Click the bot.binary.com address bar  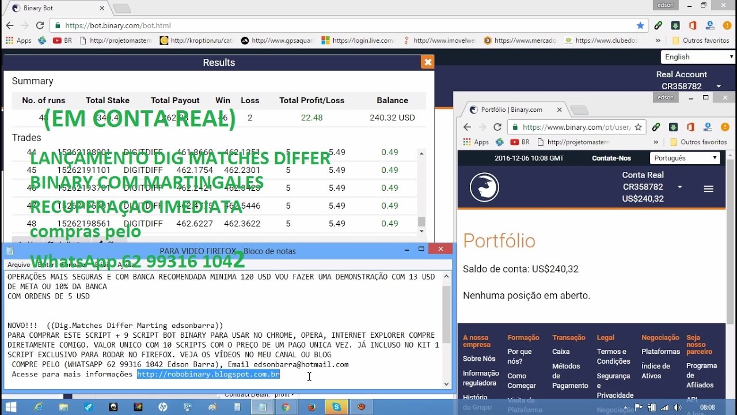tap(345, 25)
